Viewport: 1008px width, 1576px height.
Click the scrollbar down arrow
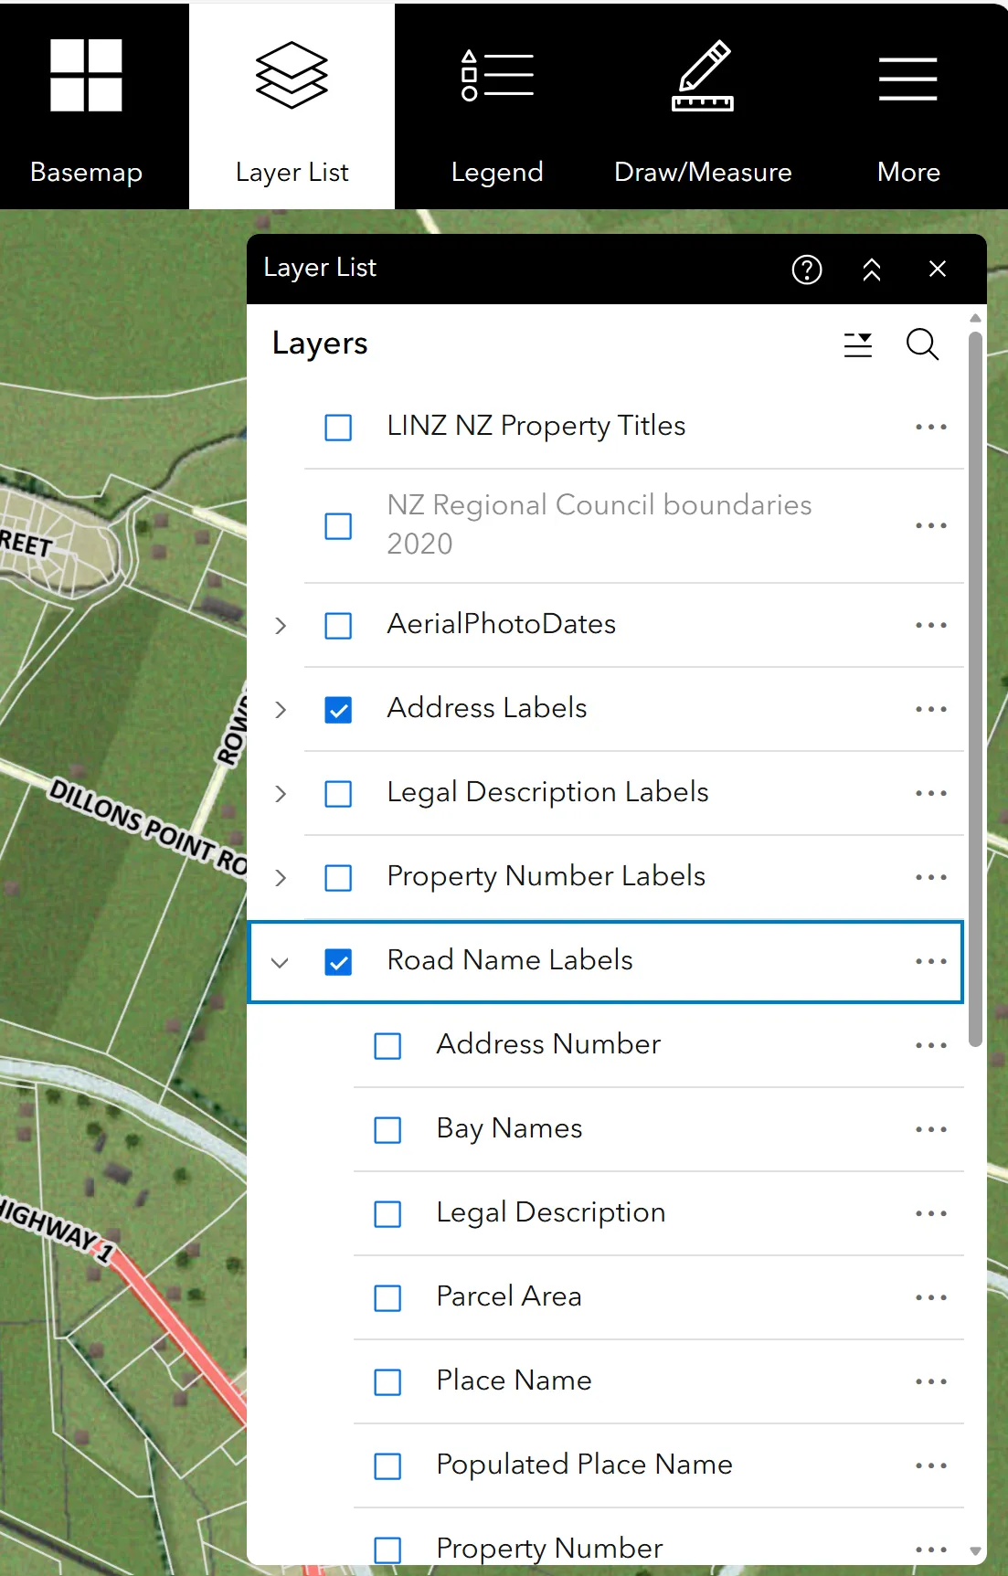coord(975,1551)
